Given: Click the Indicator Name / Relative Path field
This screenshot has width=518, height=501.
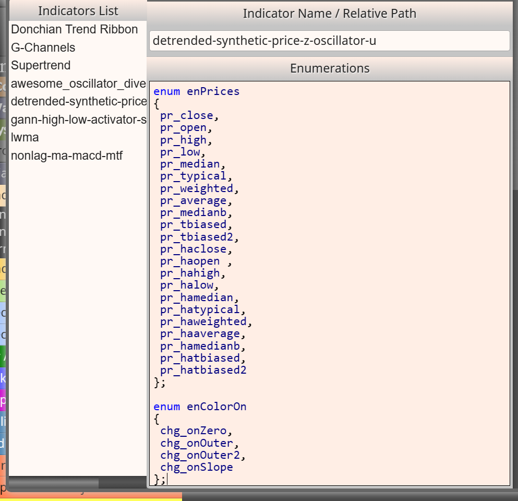Looking at the screenshot, I should (329, 41).
